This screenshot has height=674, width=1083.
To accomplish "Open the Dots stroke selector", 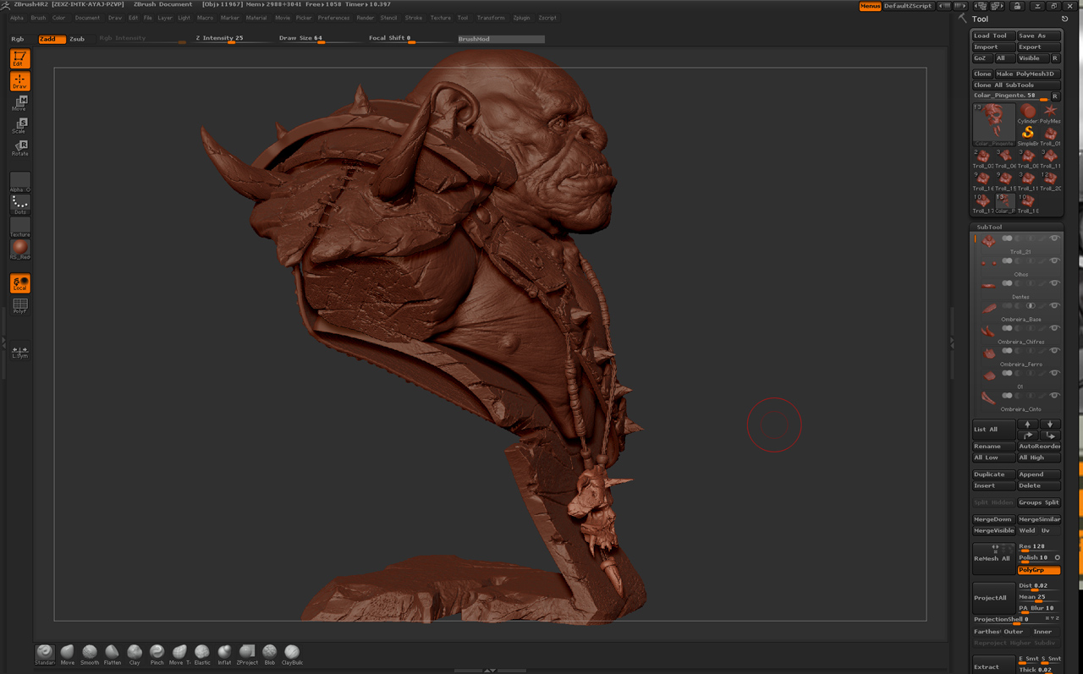I will pyautogui.click(x=19, y=205).
